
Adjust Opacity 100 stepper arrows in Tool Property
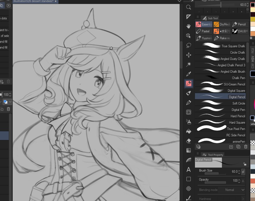pos(239,181)
